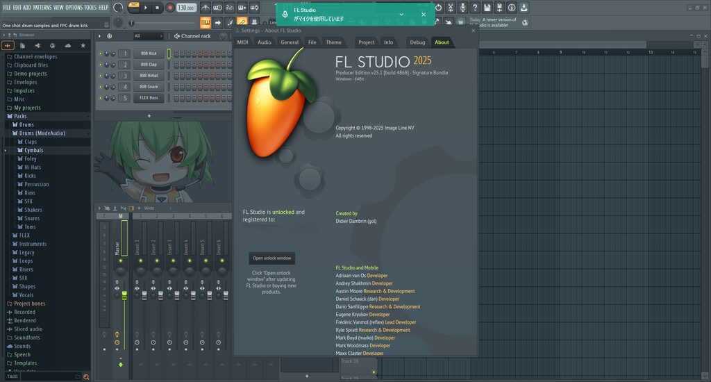
Task: Open the Channel rack menu arrow
Action: (x=99, y=36)
